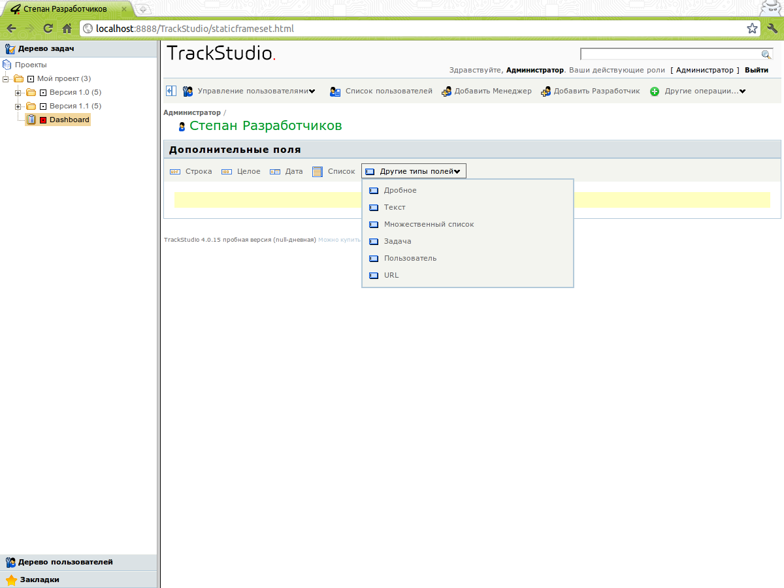
Task: Collapse the Мой проект tree node
Action: [x=6, y=79]
